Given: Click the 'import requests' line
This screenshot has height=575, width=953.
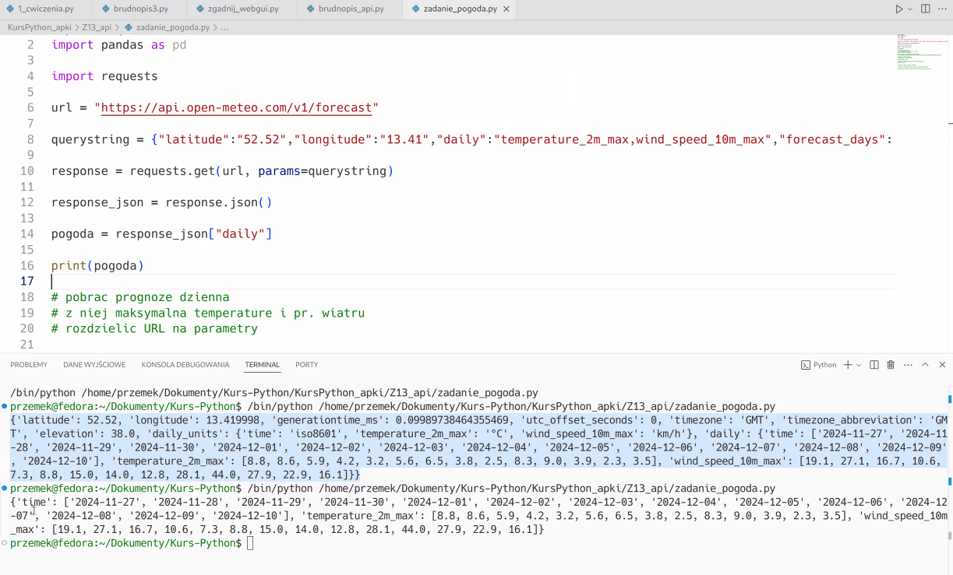Looking at the screenshot, I should [x=104, y=76].
